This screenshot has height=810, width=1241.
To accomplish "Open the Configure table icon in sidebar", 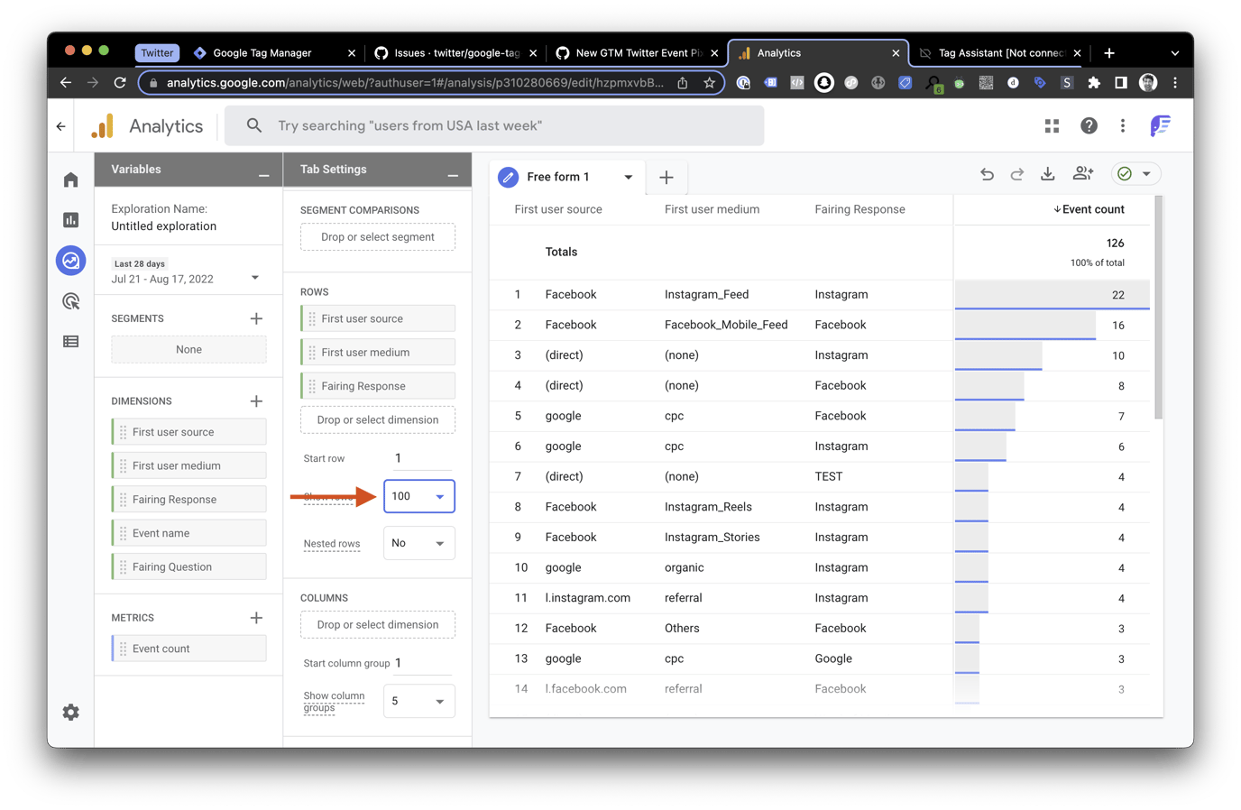I will click(71, 342).
